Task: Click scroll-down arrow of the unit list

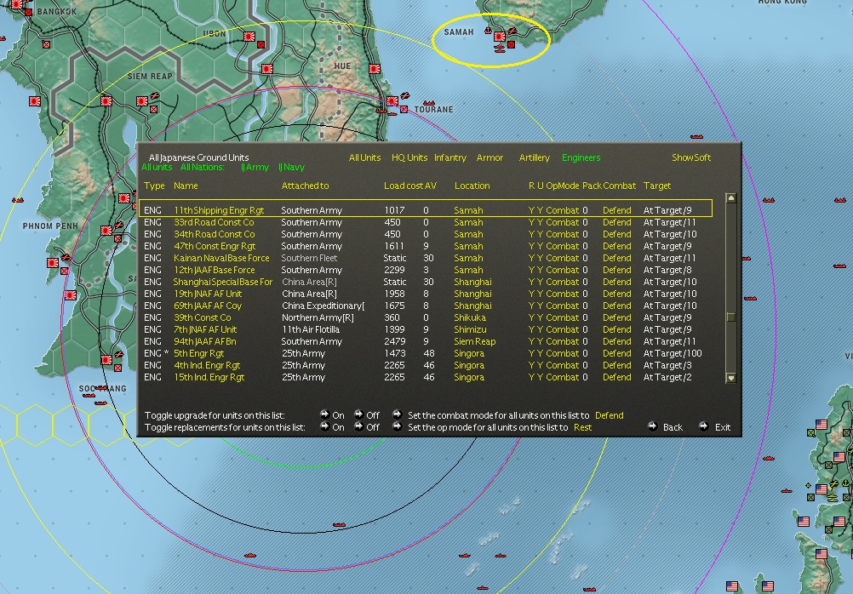Action: point(731,378)
